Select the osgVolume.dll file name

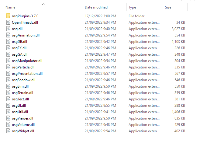click(23, 125)
